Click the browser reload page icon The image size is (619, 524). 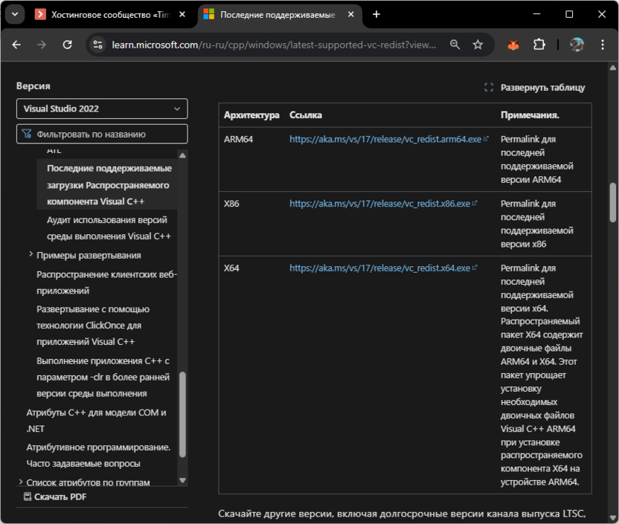67,45
